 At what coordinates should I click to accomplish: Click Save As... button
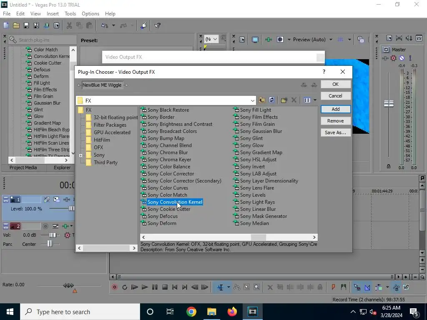(x=336, y=132)
